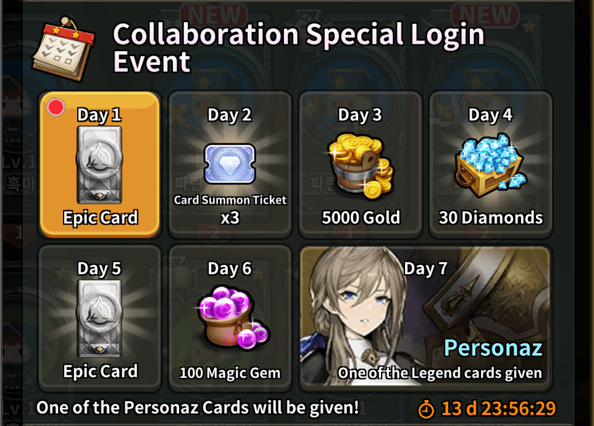Click the calendar checklist event icon

coord(63,49)
